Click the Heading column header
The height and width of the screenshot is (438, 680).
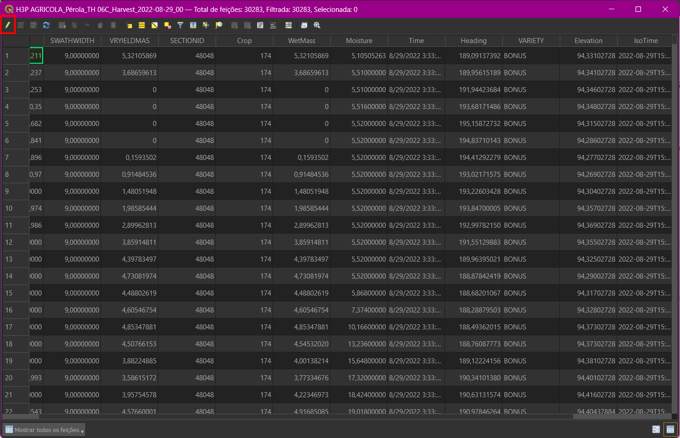pyautogui.click(x=474, y=41)
